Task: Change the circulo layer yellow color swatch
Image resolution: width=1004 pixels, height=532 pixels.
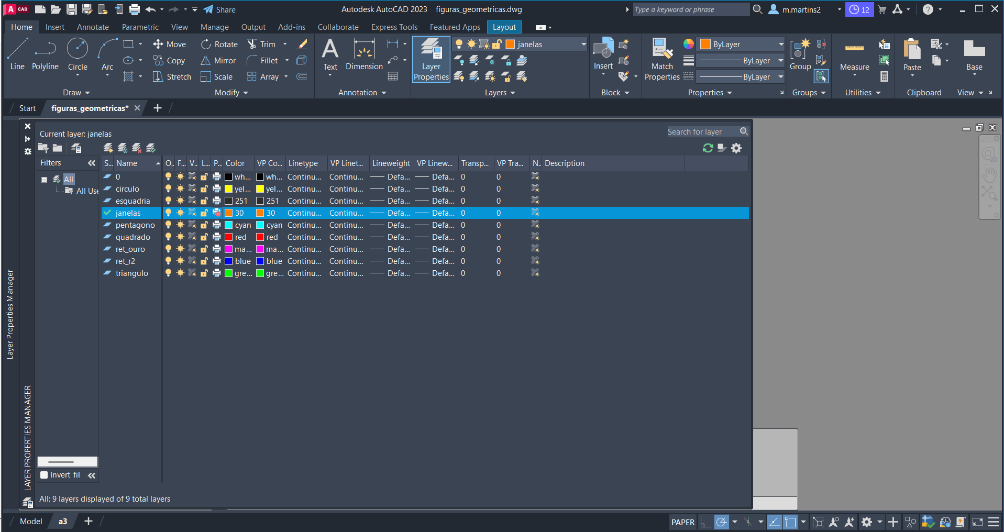Action: pyautogui.click(x=228, y=189)
